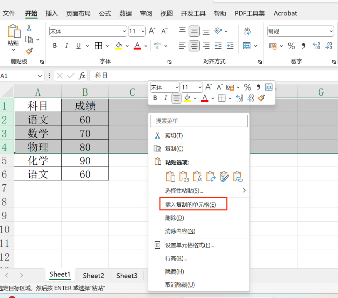The image size is (338, 298).
Task: Open the 公式 ribbon tab
Action: [105, 13]
